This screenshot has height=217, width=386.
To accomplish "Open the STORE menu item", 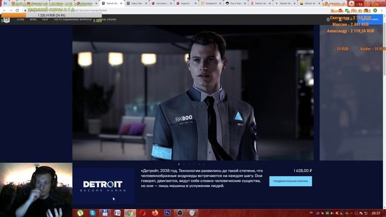I will [x=21, y=19].
